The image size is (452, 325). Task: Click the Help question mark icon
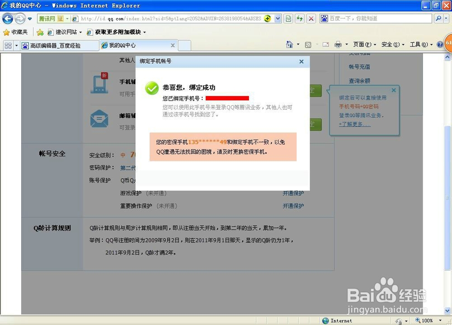(x=440, y=45)
